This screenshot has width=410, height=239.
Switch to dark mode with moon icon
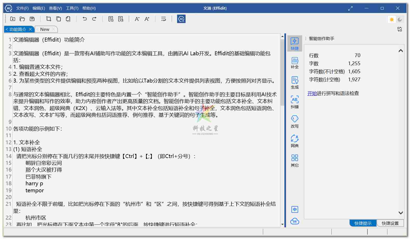400,19
